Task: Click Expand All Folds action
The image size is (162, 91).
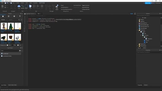Action: pyautogui.click(x=86, y=7)
